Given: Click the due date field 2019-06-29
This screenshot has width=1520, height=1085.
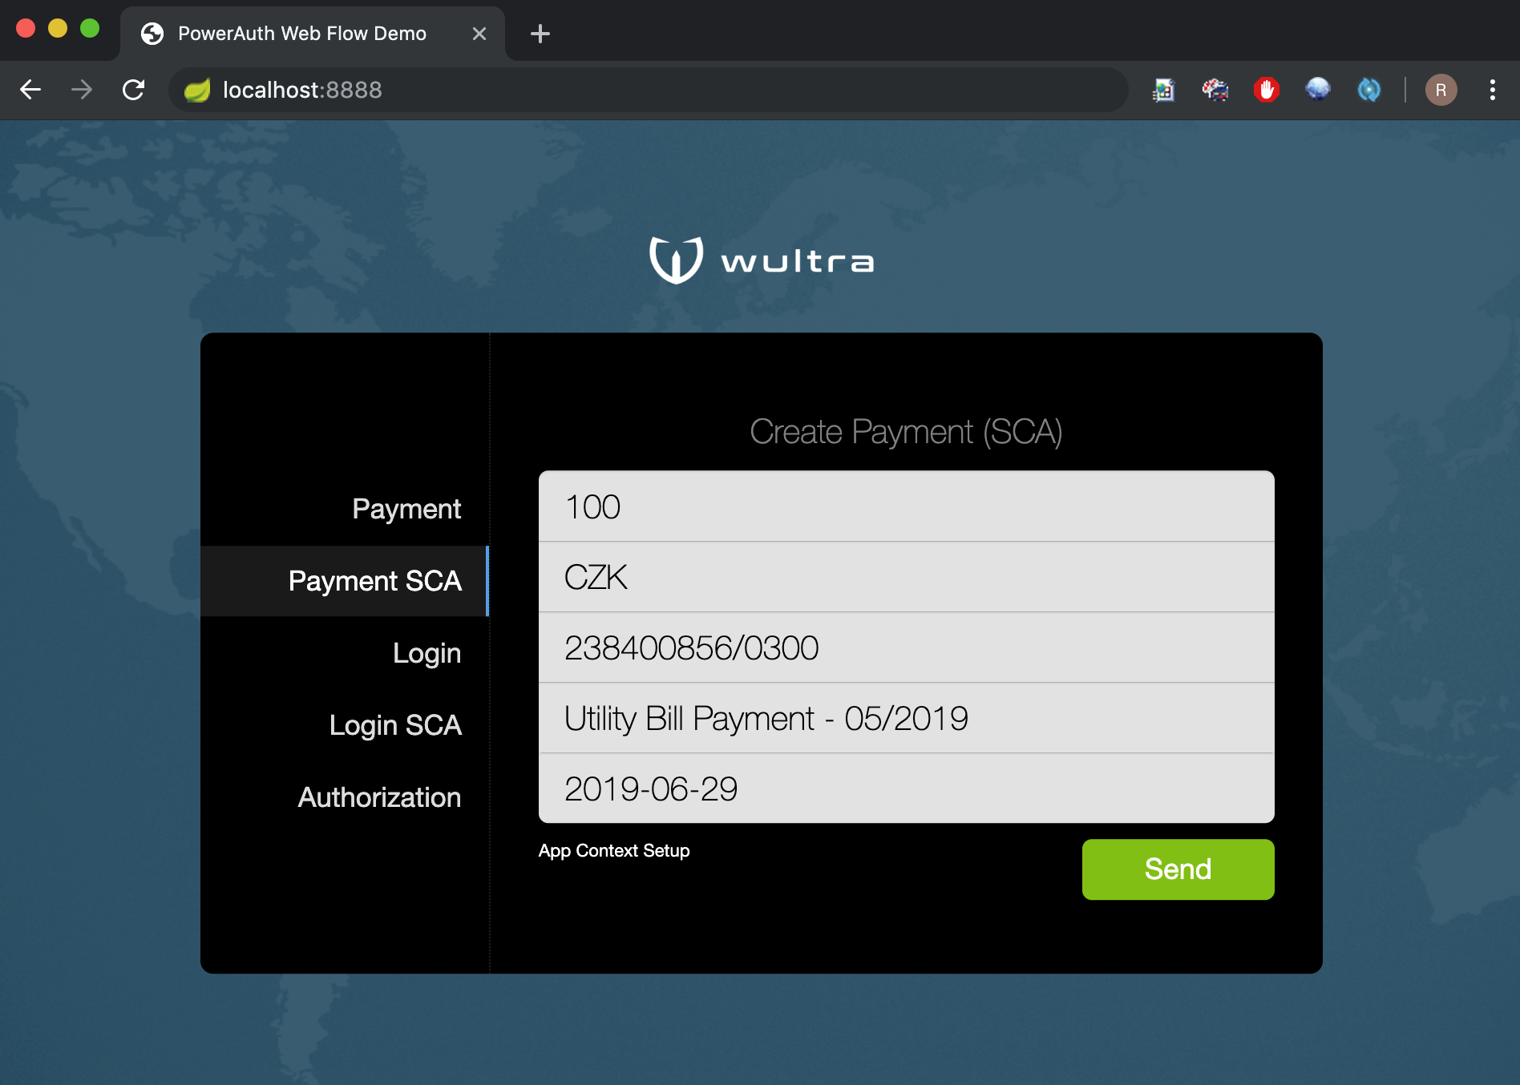Looking at the screenshot, I should point(906,789).
